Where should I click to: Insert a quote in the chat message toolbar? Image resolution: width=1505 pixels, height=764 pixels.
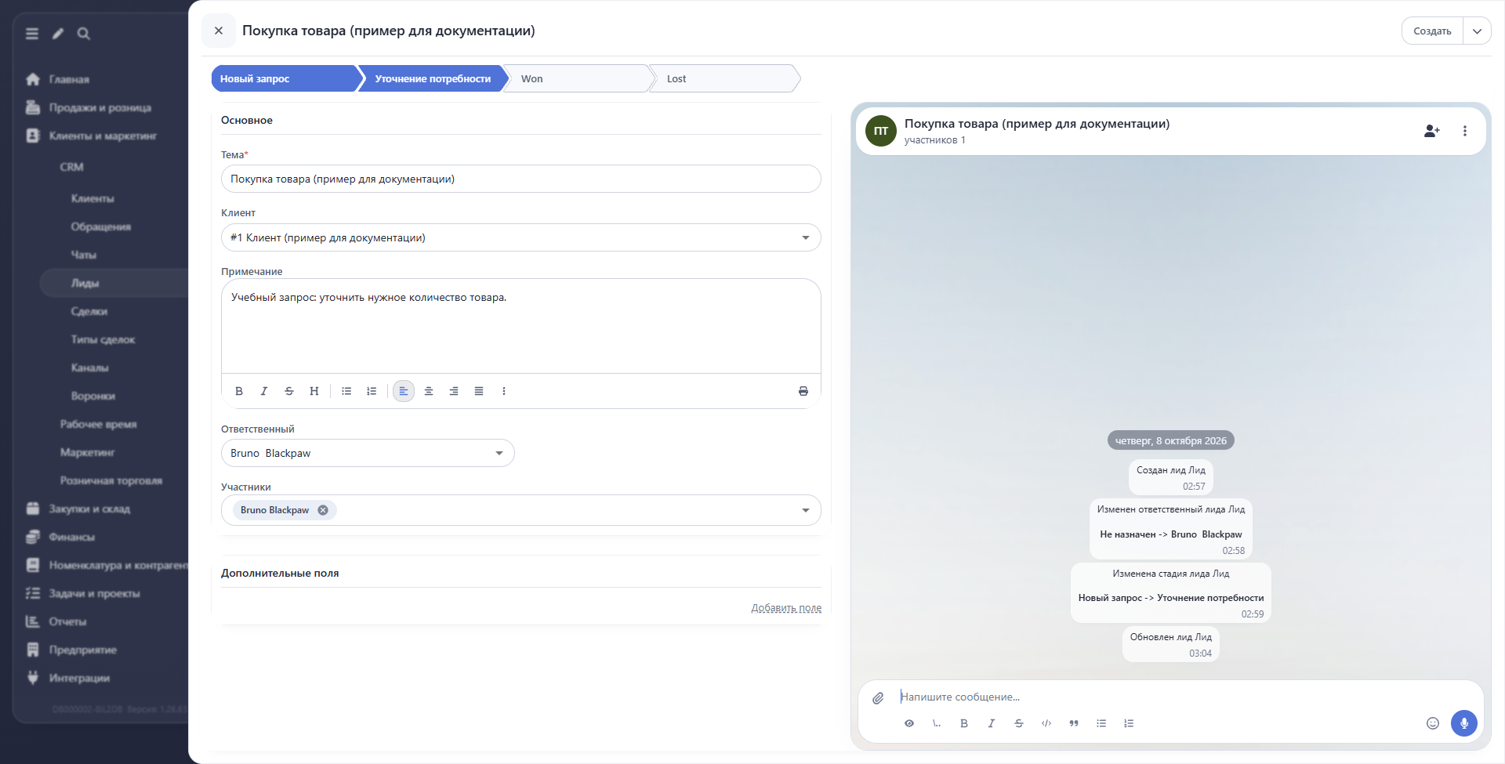[x=1074, y=723]
